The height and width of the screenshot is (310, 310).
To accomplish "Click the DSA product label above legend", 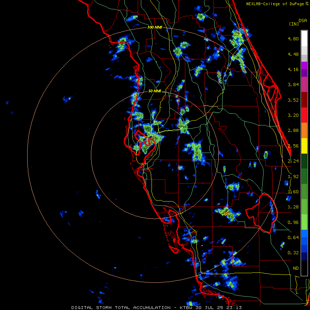I will point(303,21).
